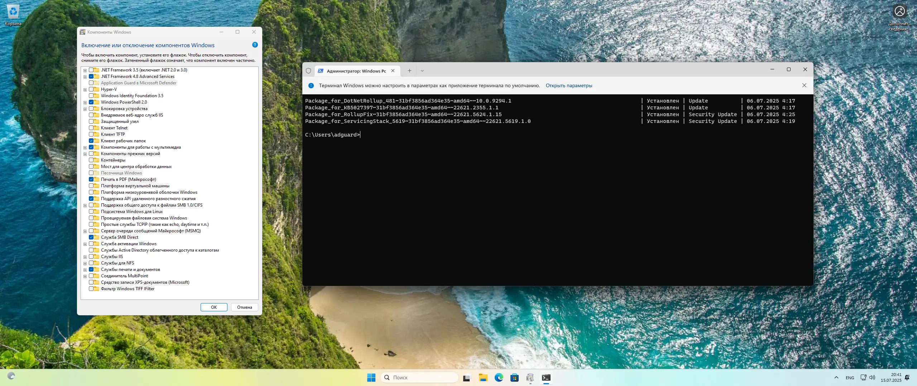Click the new tab plus icon in Terminal

tap(409, 71)
